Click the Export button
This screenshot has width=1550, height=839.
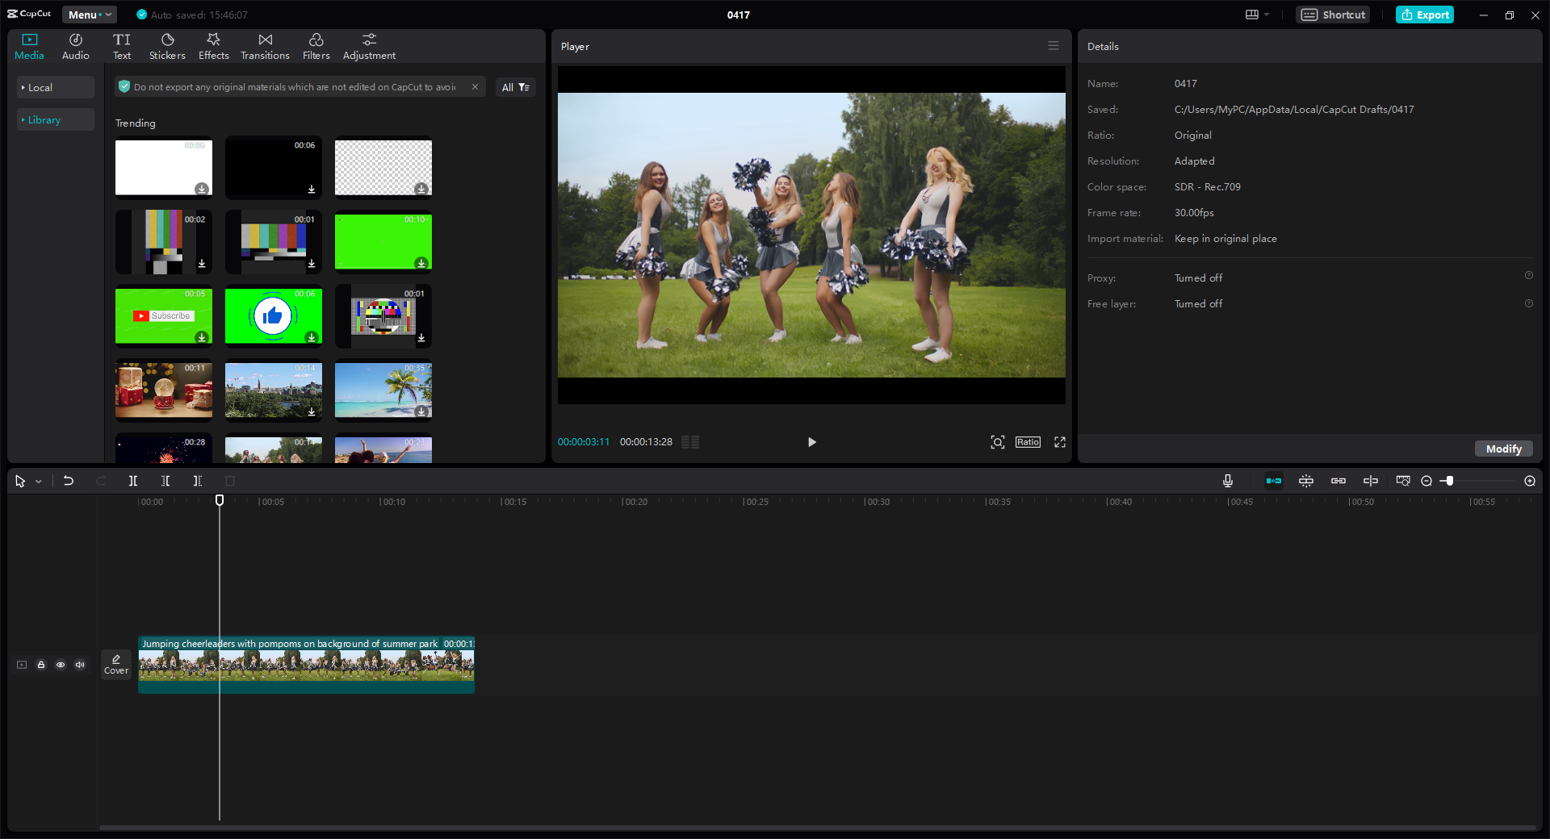(1424, 15)
